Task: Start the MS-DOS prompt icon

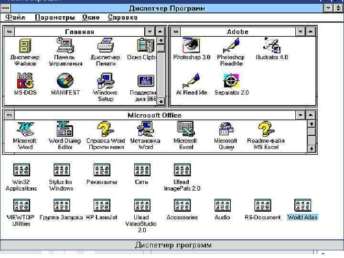Action: 25,81
